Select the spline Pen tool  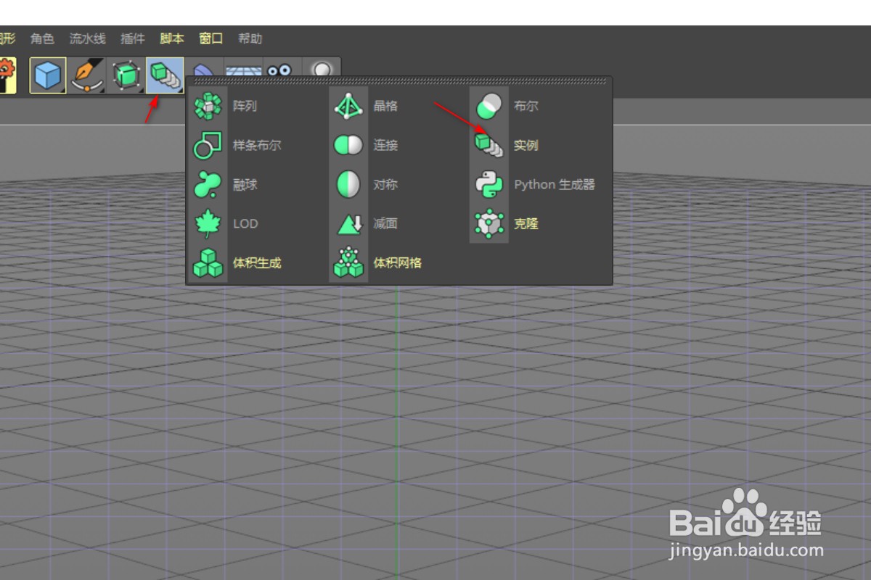pyautogui.click(x=87, y=75)
